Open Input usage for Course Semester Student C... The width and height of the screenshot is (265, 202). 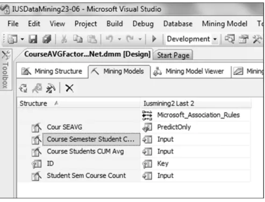(x=196, y=140)
